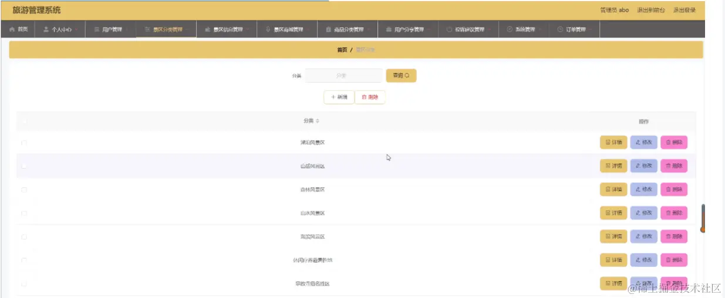The width and height of the screenshot is (725, 298).
Task: View 详情 for 休闲疗养避暑胜地
Action: pos(613,259)
